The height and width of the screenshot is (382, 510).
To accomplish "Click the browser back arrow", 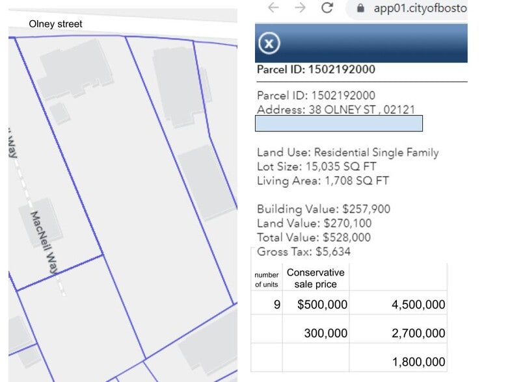I will click(x=273, y=8).
